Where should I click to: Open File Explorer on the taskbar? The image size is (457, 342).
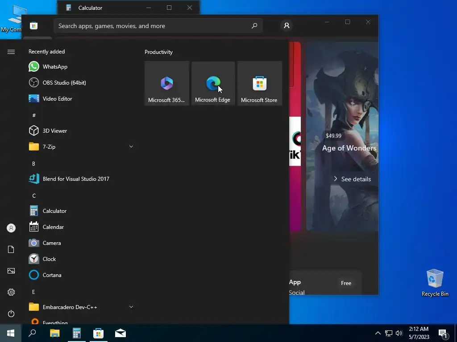coord(54,333)
